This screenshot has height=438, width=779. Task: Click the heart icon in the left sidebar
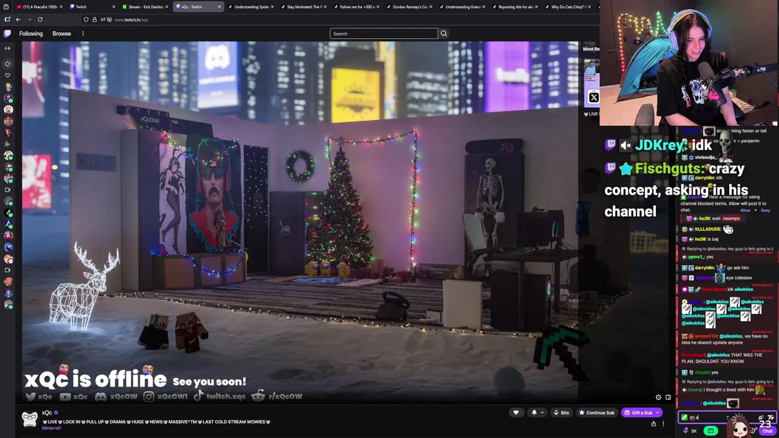(8, 75)
